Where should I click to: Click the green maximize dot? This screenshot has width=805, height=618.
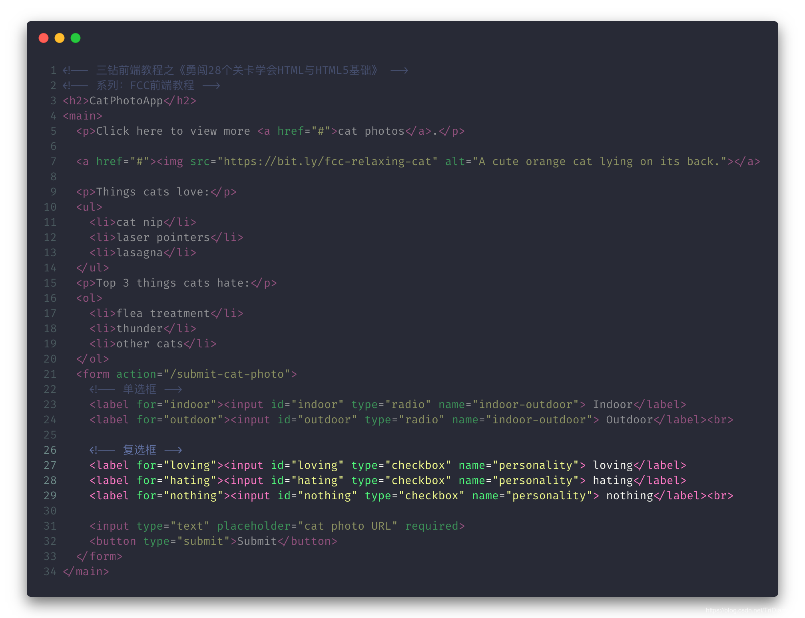(76, 38)
